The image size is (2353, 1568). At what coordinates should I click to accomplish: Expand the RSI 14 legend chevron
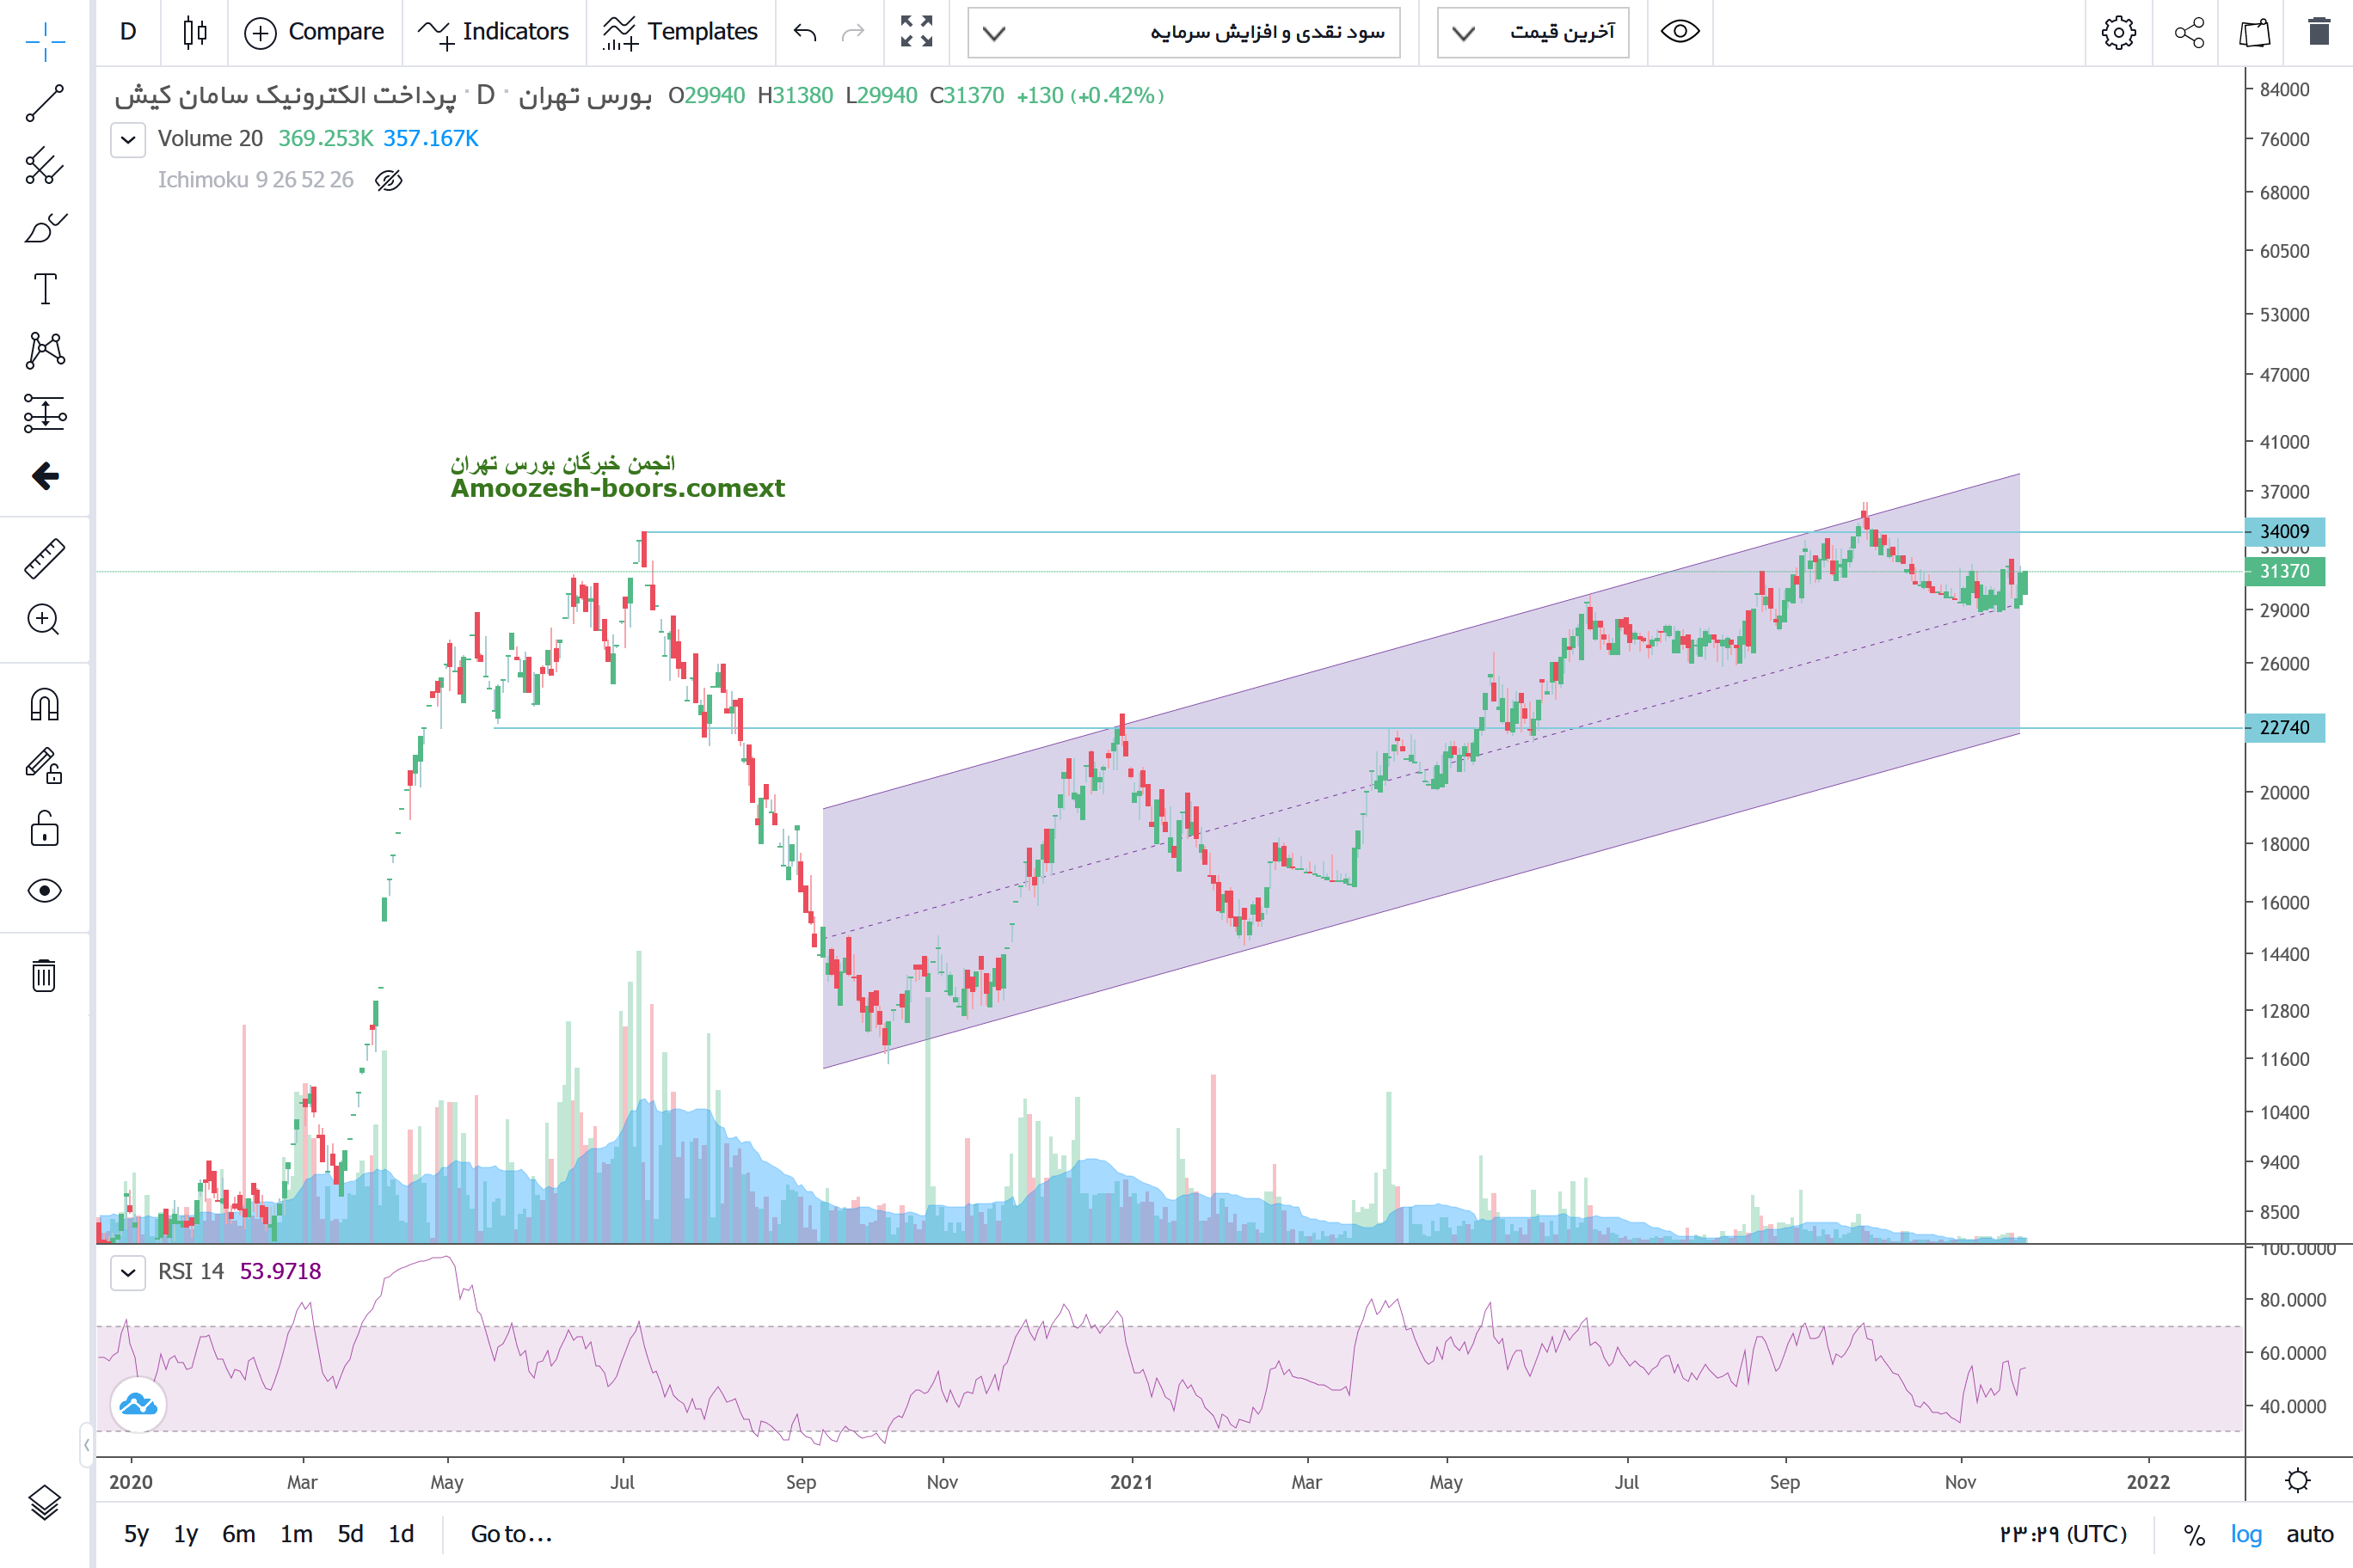click(x=128, y=1272)
